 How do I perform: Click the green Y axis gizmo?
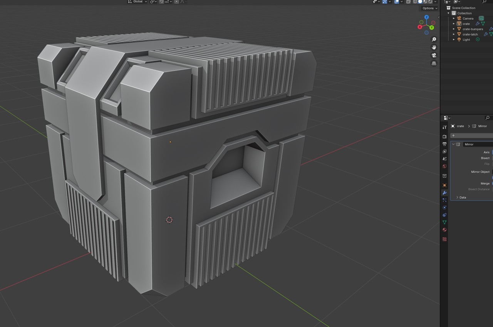432,28
